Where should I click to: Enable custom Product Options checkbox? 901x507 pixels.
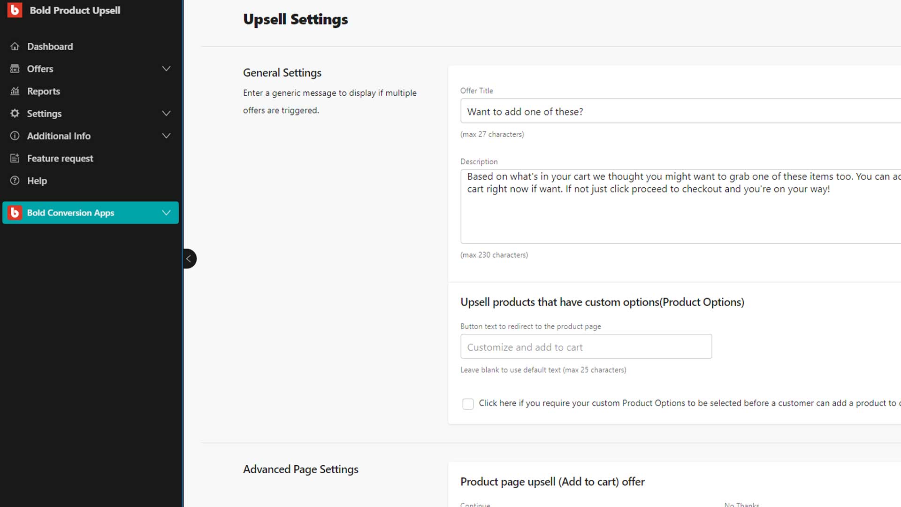(467, 403)
